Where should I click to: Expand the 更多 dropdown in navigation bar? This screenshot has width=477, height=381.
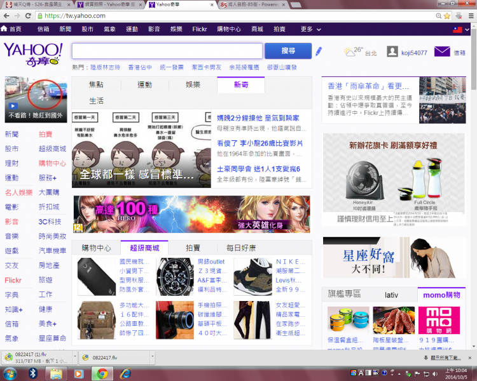pos(310,29)
